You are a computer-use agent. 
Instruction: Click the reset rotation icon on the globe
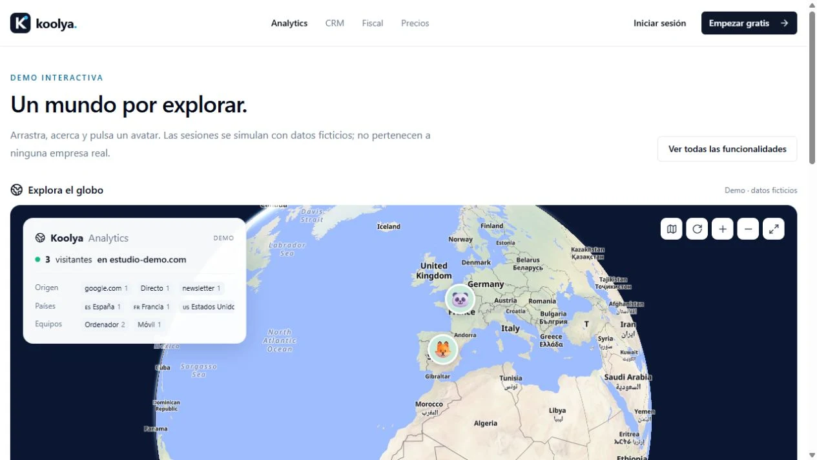(x=697, y=229)
